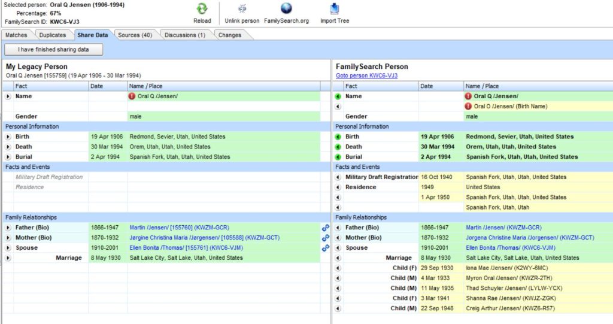Image resolution: width=613 pixels, height=324 pixels.
Task: Open Jorgena Christine Maria /Jorgensen/ link
Action: point(530,238)
